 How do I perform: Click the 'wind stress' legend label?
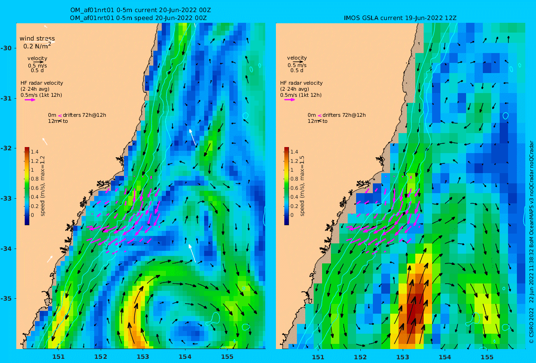37,39
